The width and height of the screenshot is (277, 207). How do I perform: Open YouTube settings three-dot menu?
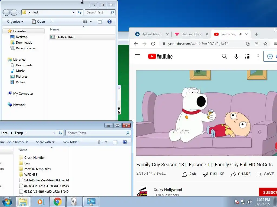point(258,56)
